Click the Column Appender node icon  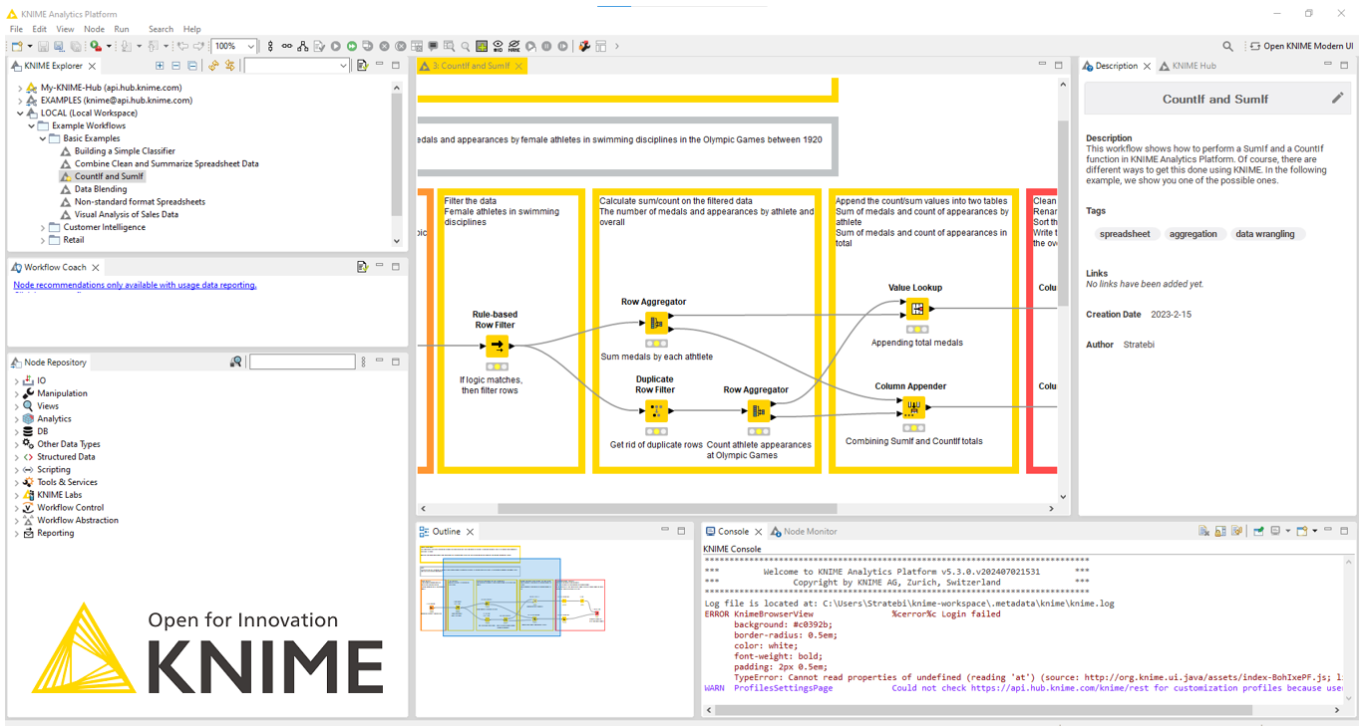click(x=913, y=407)
